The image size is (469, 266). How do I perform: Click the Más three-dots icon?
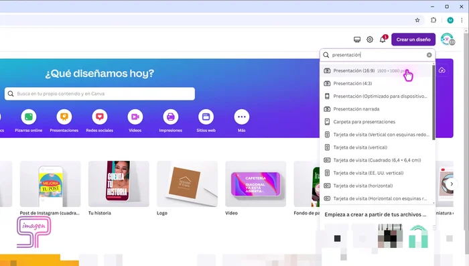tap(241, 117)
